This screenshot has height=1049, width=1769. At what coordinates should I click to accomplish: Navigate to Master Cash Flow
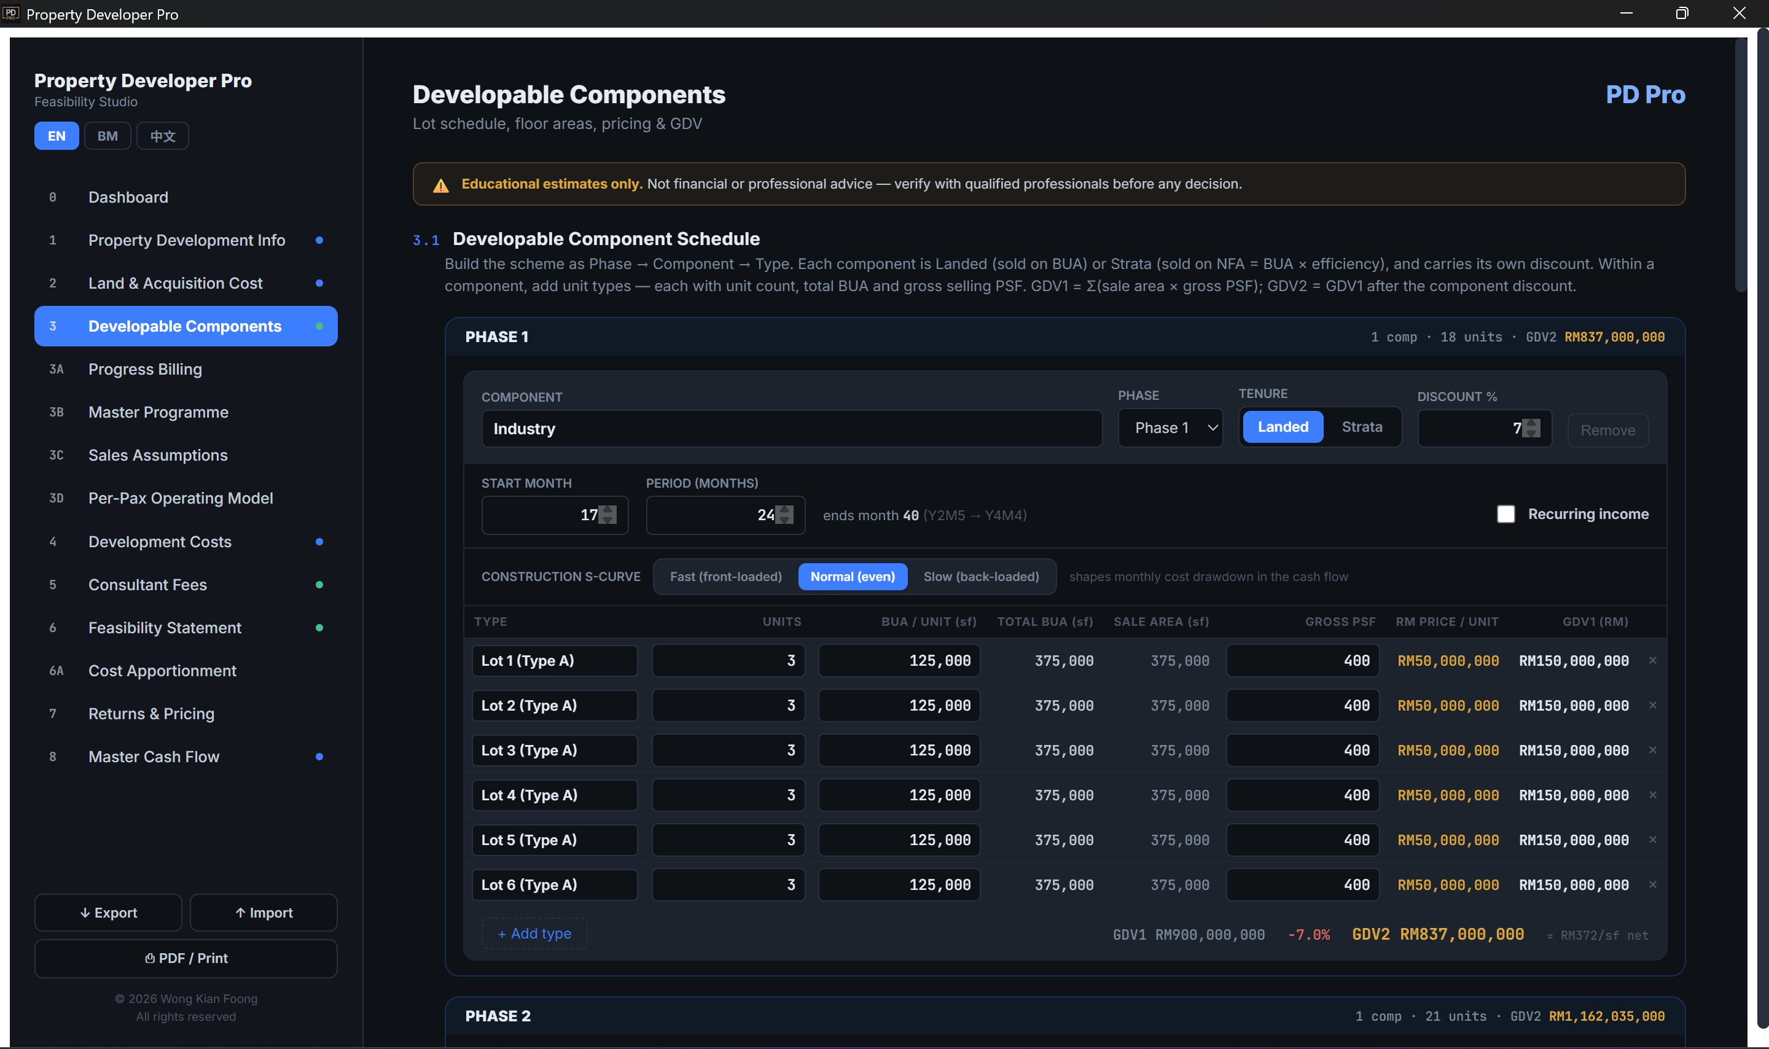coord(186,757)
